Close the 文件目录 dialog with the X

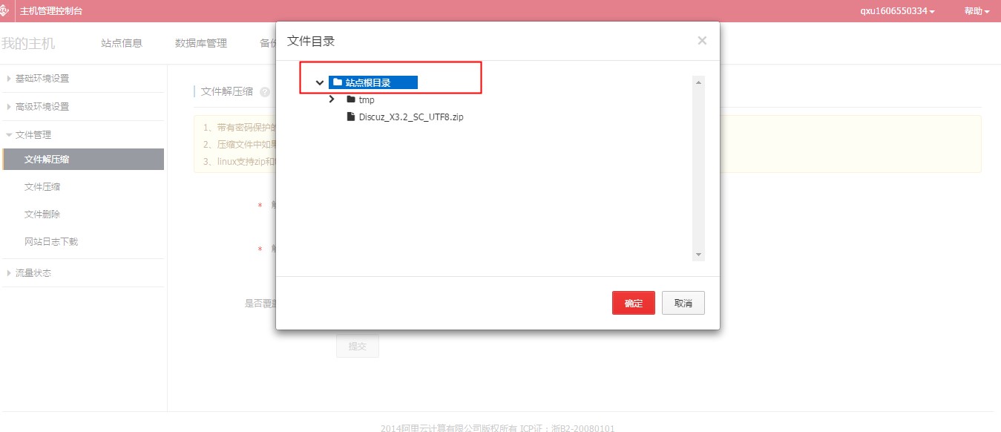click(702, 41)
